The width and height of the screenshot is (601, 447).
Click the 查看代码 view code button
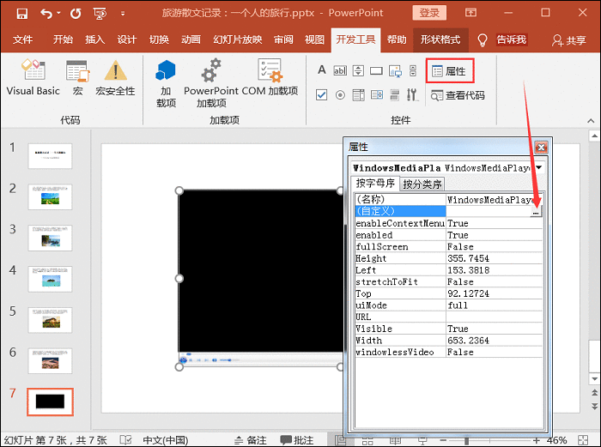[x=458, y=95]
